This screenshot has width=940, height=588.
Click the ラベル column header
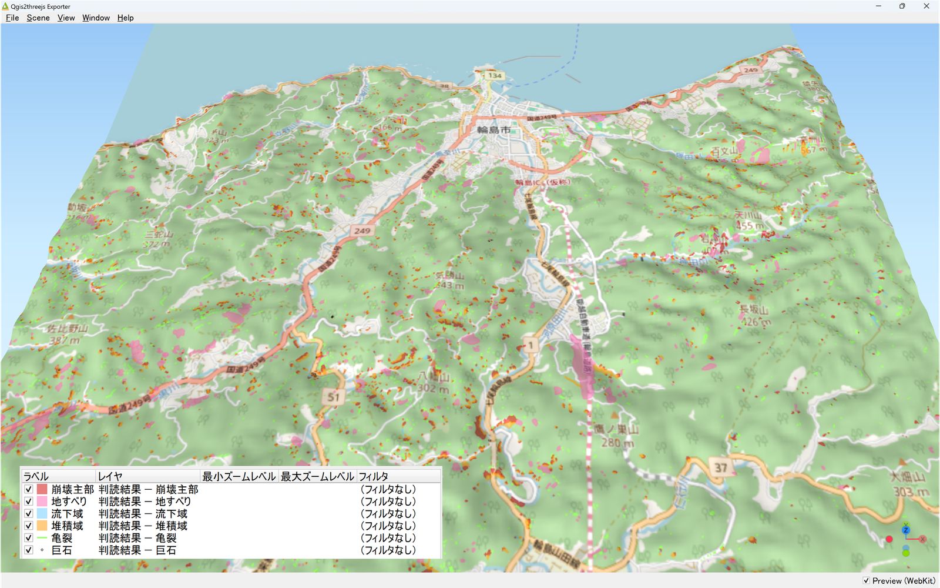point(59,476)
